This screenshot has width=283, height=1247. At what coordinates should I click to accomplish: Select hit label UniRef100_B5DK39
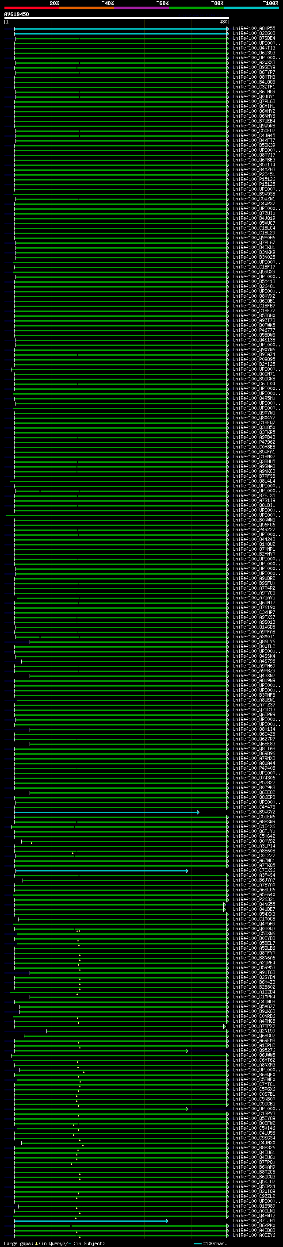point(254,145)
